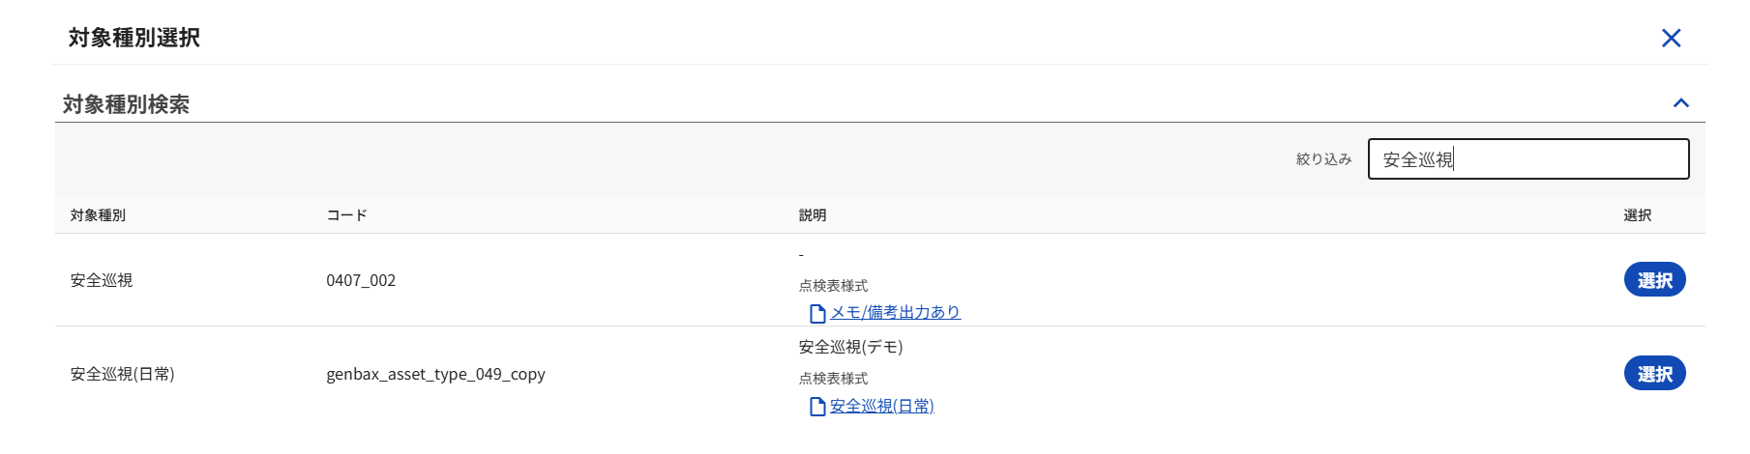
Task: Open the 安全巡視(日常) inspection form link
Action: coord(881,406)
